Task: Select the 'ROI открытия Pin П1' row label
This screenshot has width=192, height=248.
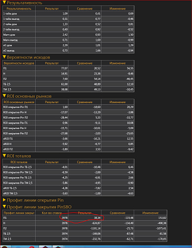Action: (15, 107)
